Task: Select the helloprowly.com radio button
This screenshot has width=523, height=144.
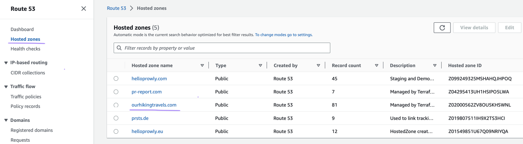Action: 116,79
